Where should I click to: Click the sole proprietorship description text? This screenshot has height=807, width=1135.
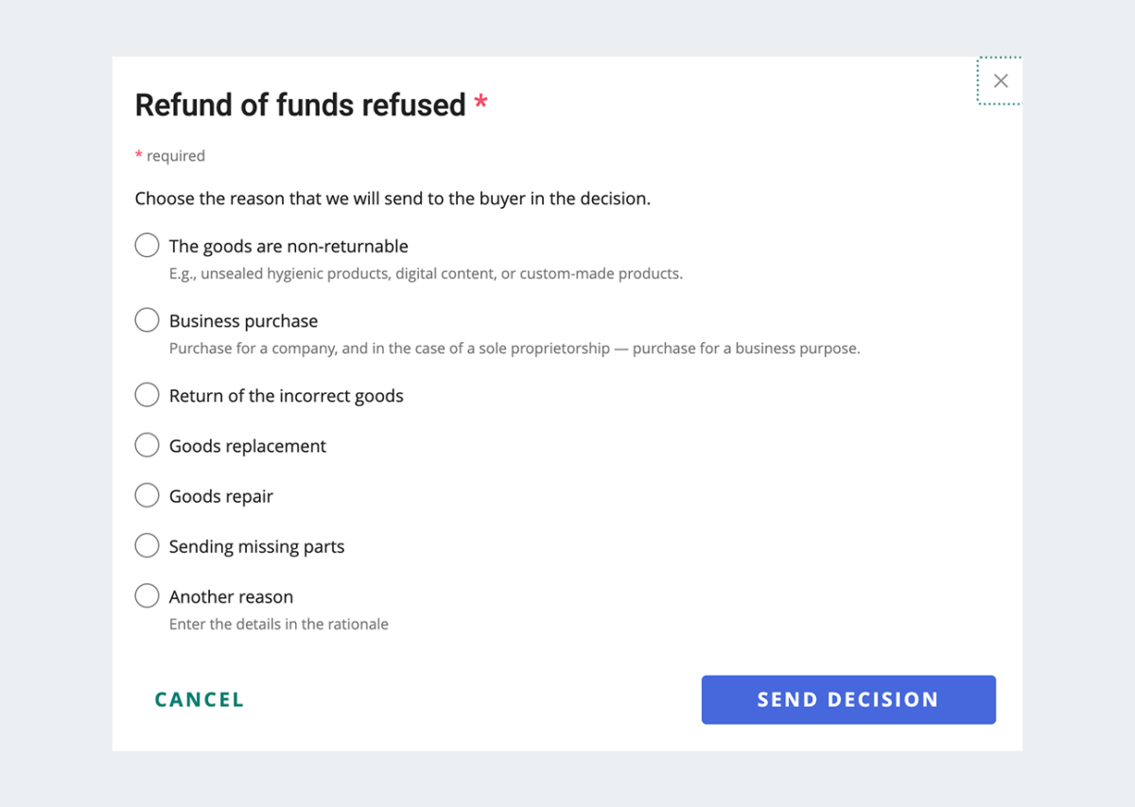514,348
